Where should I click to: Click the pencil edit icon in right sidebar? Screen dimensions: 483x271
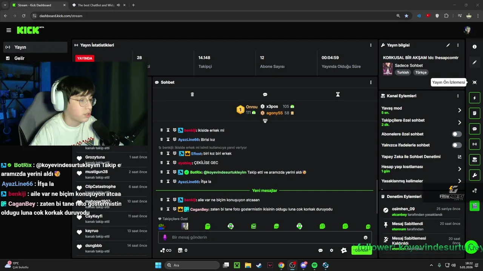click(475, 62)
